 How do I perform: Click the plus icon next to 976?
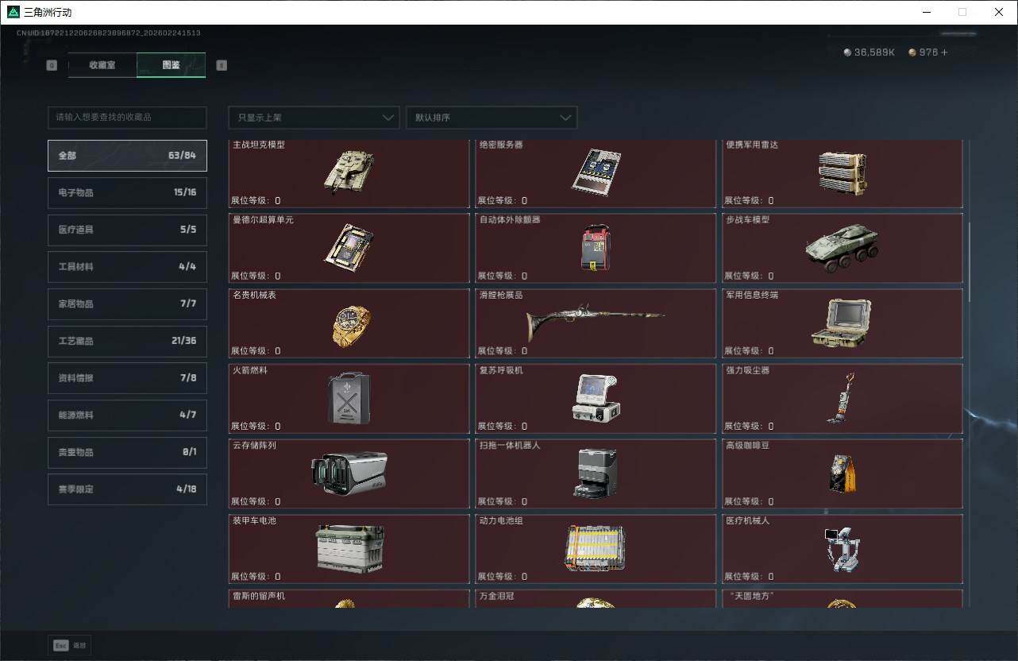click(944, 52)
